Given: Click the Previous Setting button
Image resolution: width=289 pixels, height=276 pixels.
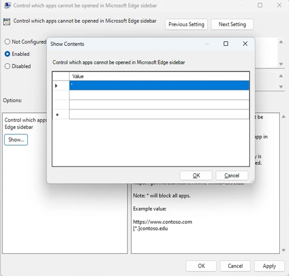Looking at the screenshot, I should (186, 24).
